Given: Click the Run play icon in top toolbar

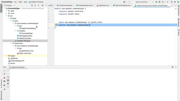Looking at the screenshot, I should coord(153,2).
